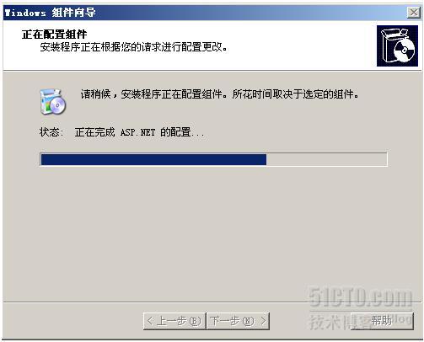The height and width of the screenshot is (342, 424).
Task: Click the 状态: label
Action: pos(51,132)
